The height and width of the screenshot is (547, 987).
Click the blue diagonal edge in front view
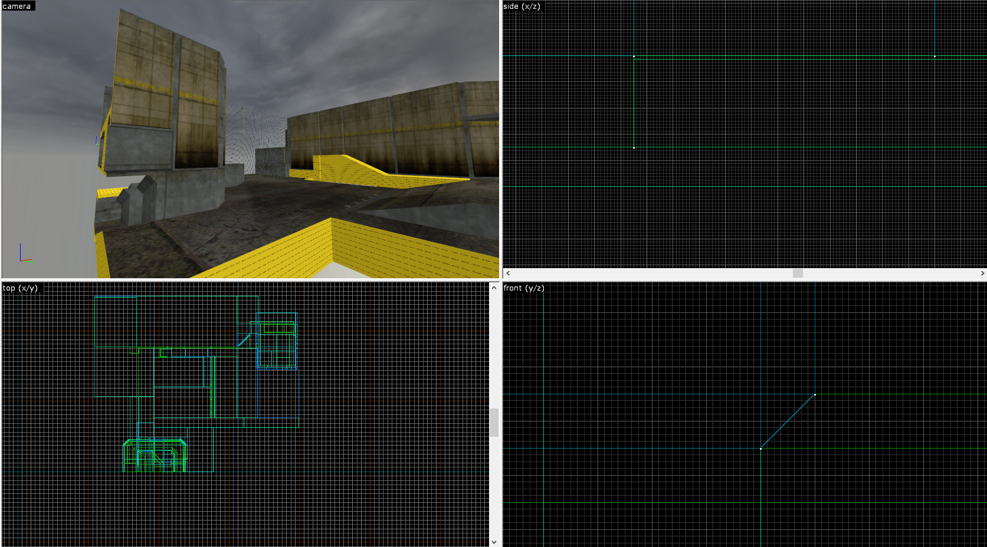click(x=788, y=421)
